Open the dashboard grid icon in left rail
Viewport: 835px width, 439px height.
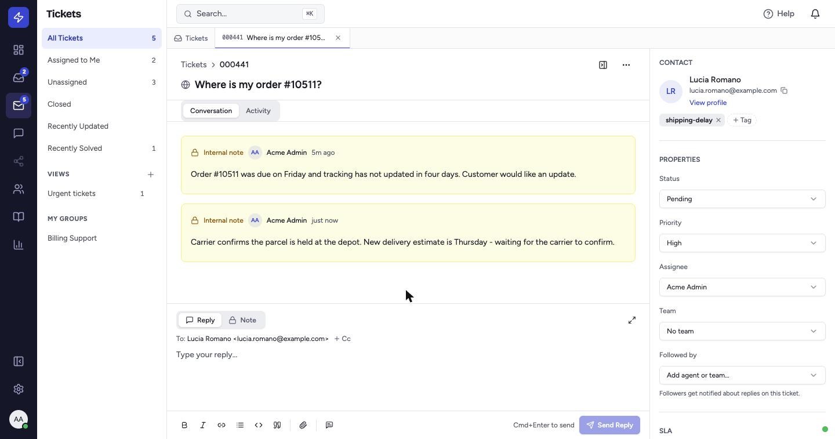[19, 50]
